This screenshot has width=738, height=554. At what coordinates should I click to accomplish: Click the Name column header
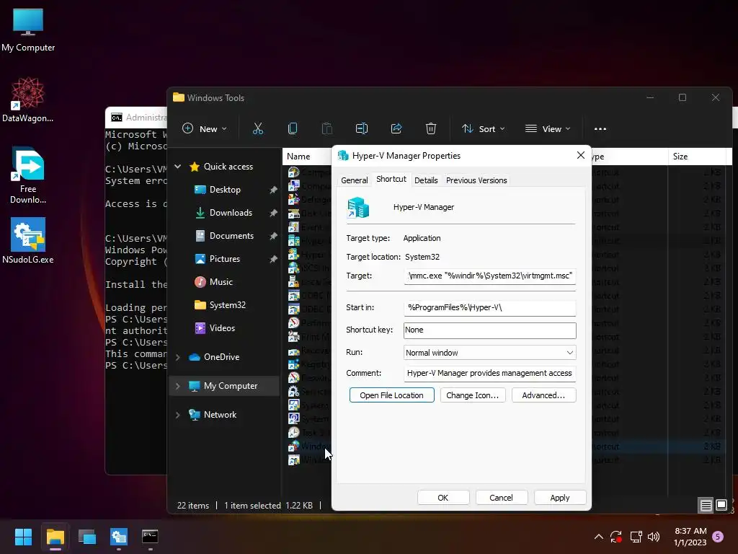(307, 157)
